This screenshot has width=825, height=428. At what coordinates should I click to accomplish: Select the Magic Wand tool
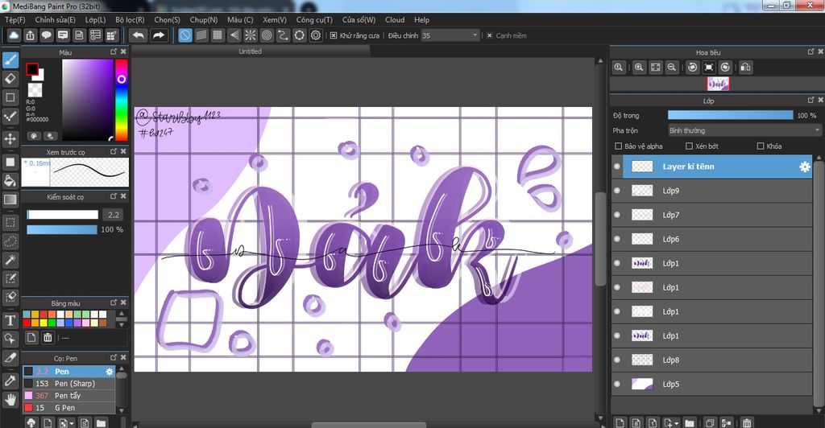pos(10,260)
